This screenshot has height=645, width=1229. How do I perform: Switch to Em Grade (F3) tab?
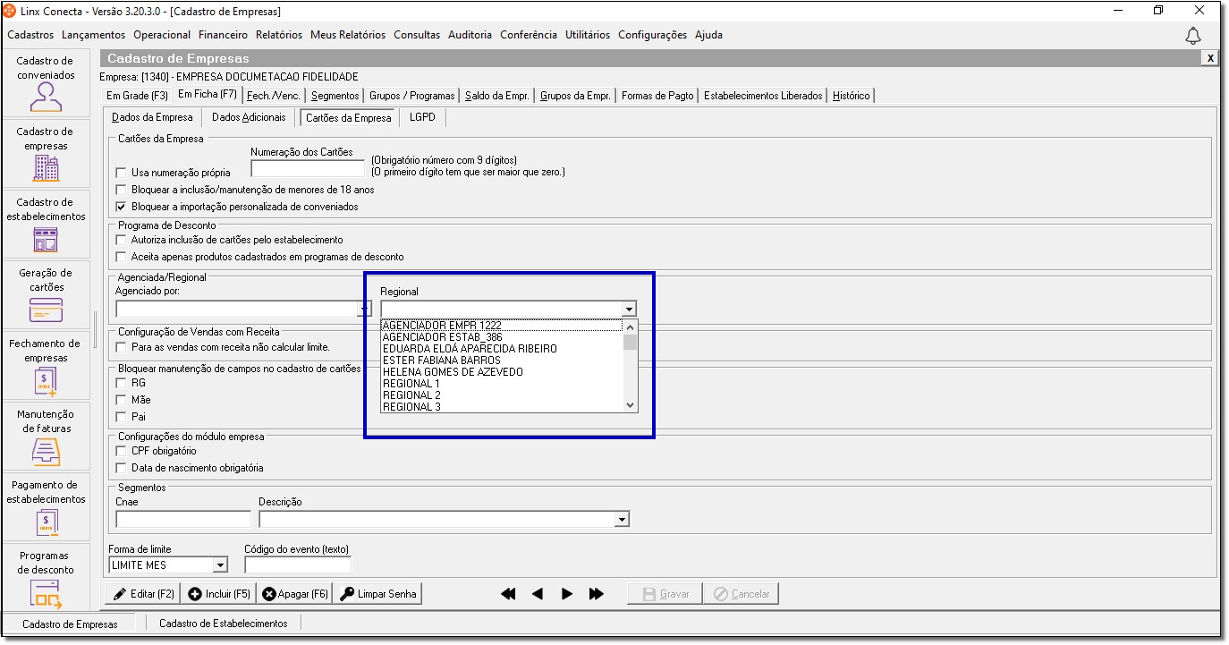pos(137,96)
